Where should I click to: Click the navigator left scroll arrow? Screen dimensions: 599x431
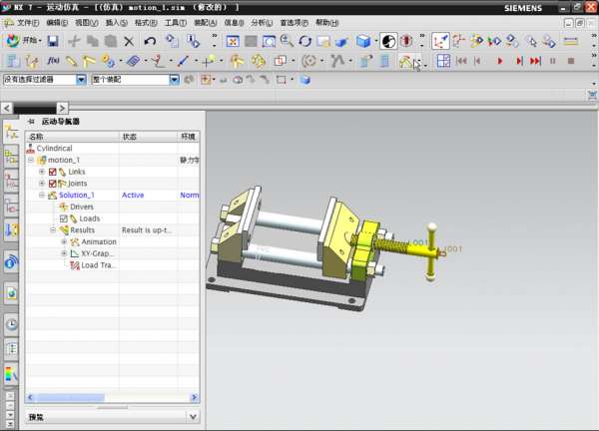(x=30, y=397)
